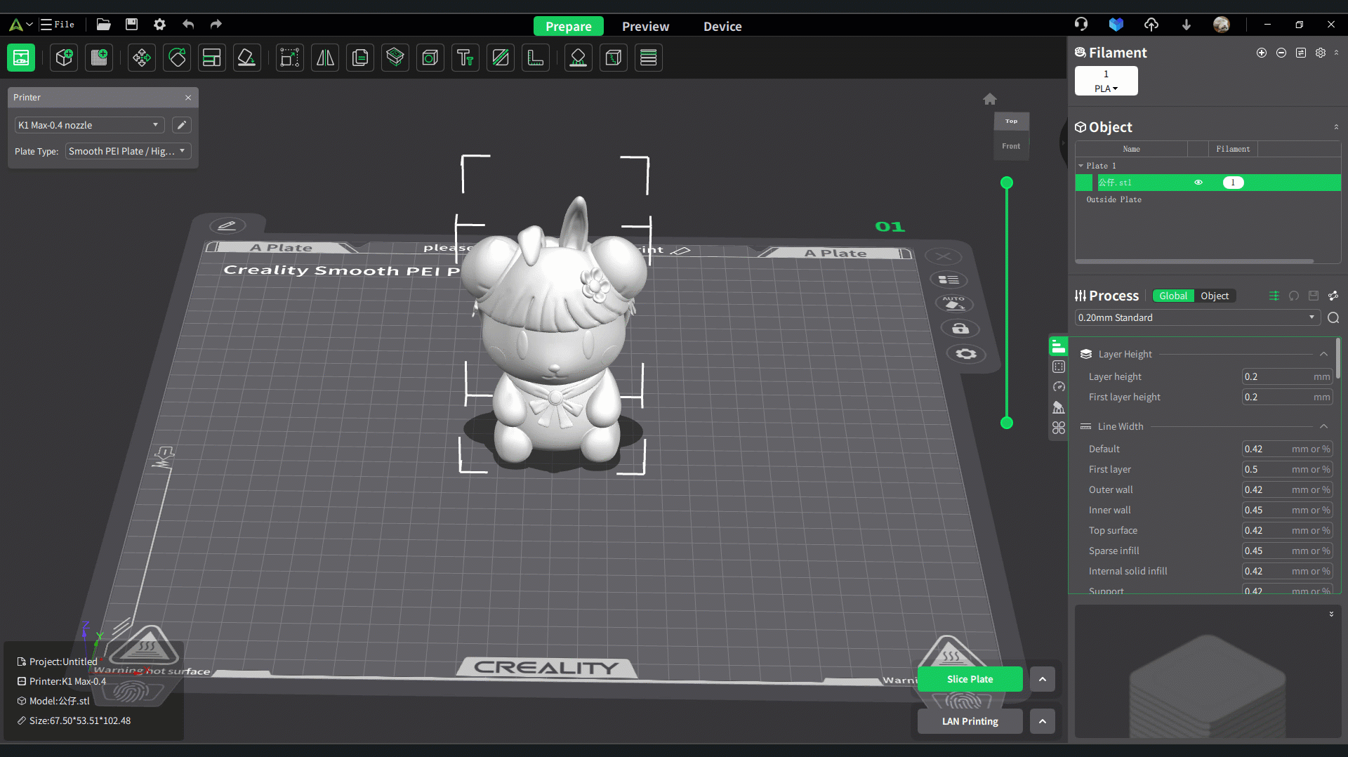Click the Add plate icon
The height and width of the screenshot is (757, 1348).
(100, 58)
